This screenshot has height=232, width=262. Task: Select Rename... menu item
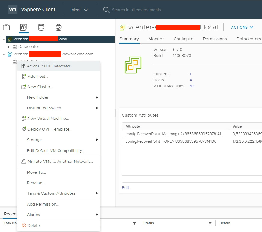[x=59, y=183]
